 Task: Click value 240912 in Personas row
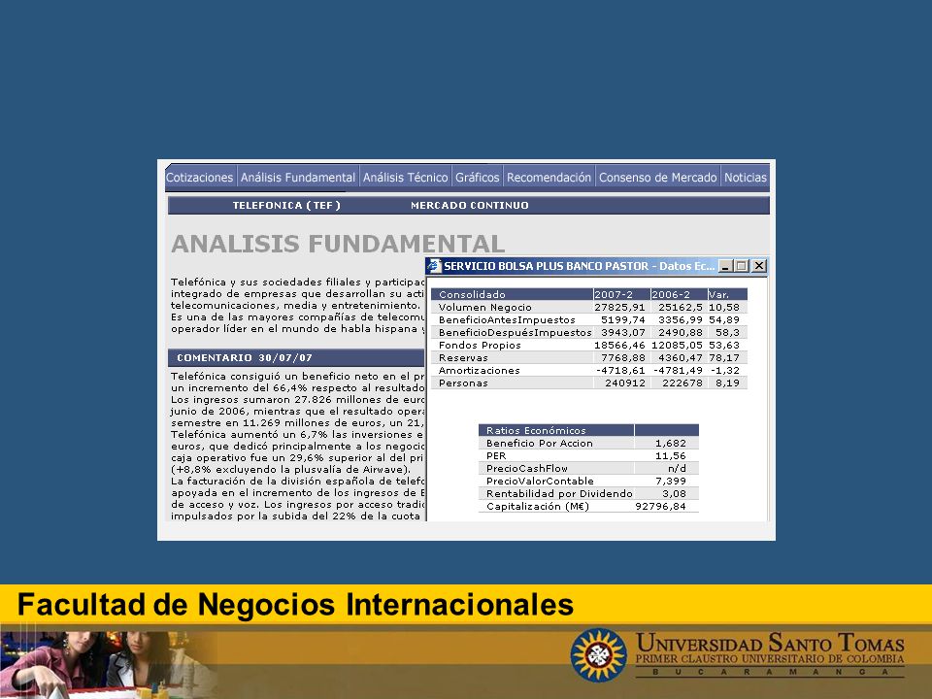click(625, 383)
